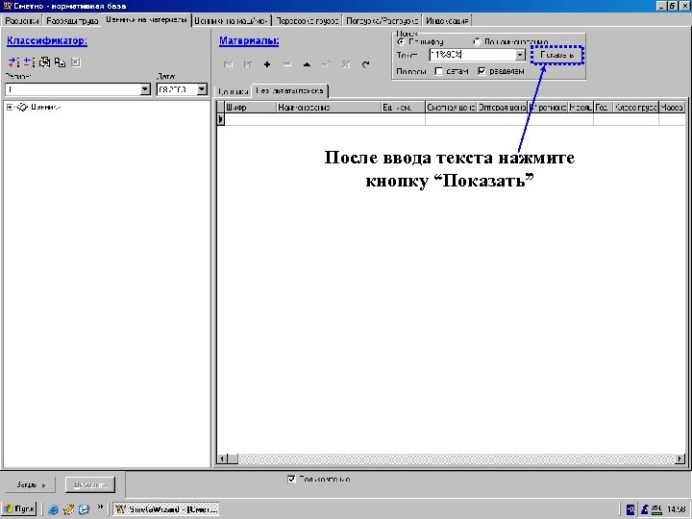The width and height of the screenshot is (692, 519).
Task: Enable the сетям checkbox
Action: click(x=438, y=71)
